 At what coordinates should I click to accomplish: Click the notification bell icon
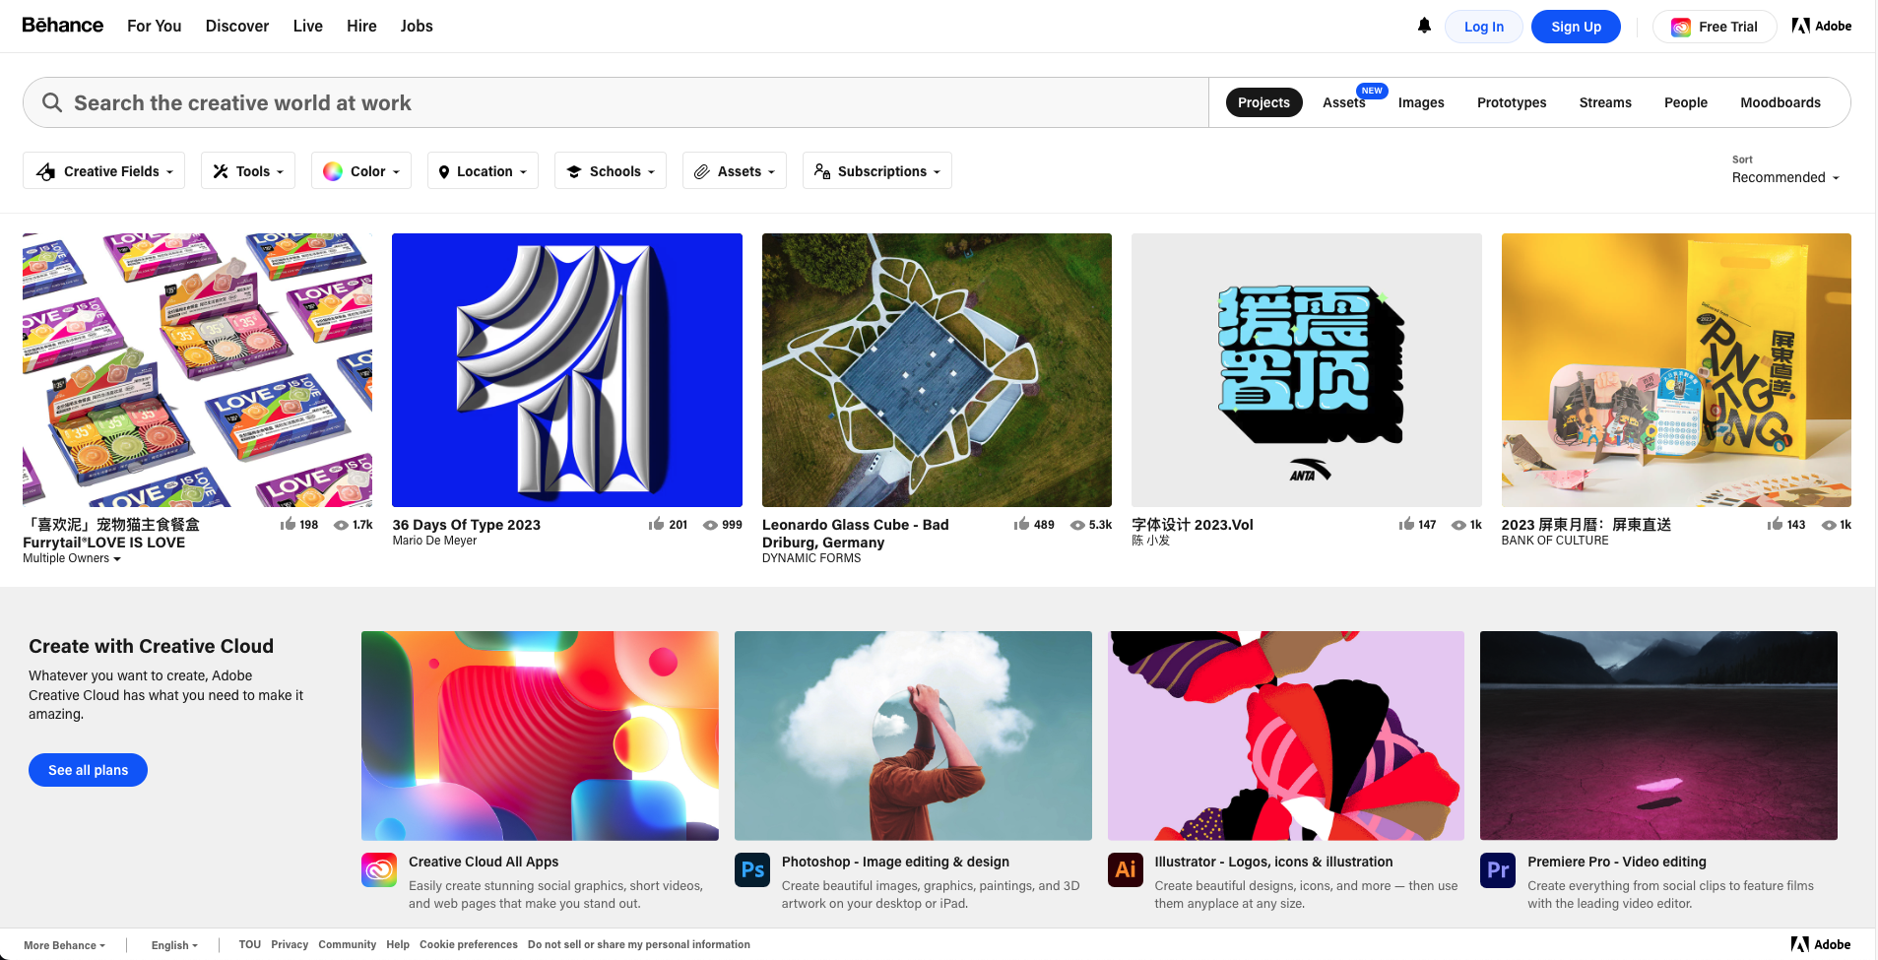pyautogui.click(x=1422, y=26)
